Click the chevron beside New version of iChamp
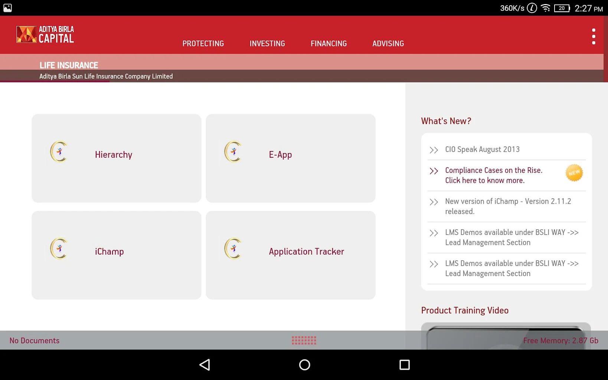608x380 pixels. click(x=434, y=202)
